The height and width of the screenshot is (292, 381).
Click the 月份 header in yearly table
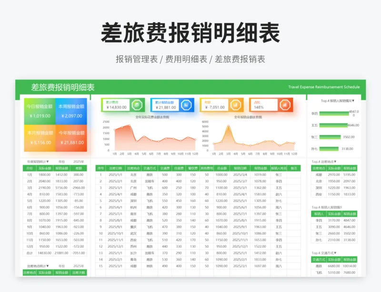(30, 168)
